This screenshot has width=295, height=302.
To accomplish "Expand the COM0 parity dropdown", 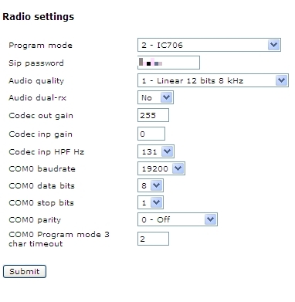I will [x=178, y=219].
